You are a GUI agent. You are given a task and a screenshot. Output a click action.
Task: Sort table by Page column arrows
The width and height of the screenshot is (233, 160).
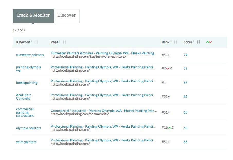click(x=64, y=42)
